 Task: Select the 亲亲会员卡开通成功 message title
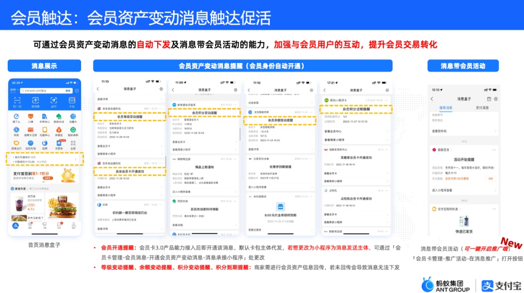point(130,171)
